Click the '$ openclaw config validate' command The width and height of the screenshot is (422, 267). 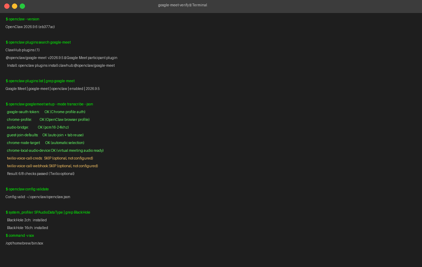tap(27, 189)
